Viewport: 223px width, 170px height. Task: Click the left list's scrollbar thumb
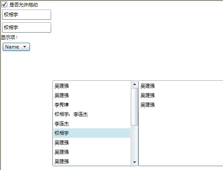point(134,107)
